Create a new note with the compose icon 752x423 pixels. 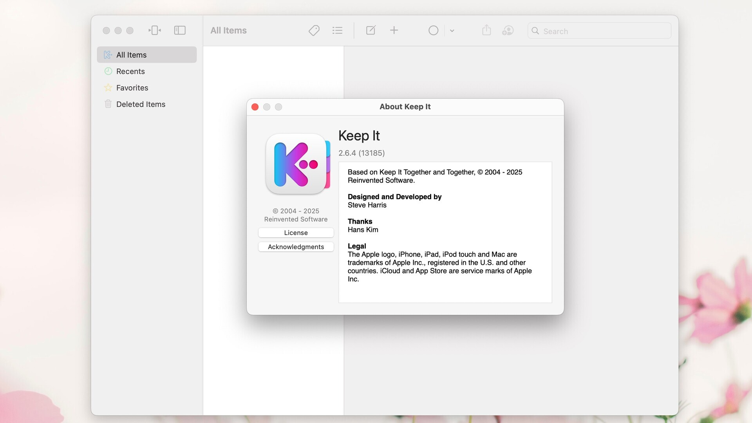[370, 30]
